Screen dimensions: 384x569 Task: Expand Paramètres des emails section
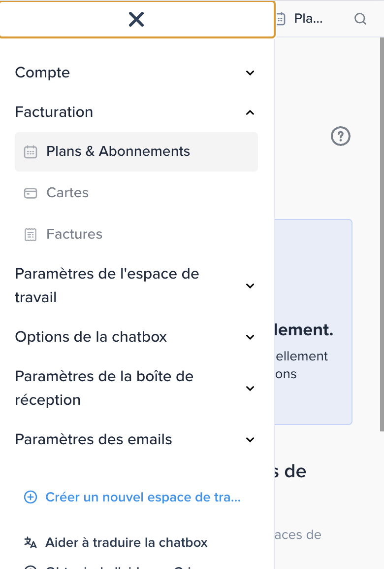pyautogui.click(x=136, y=439)
